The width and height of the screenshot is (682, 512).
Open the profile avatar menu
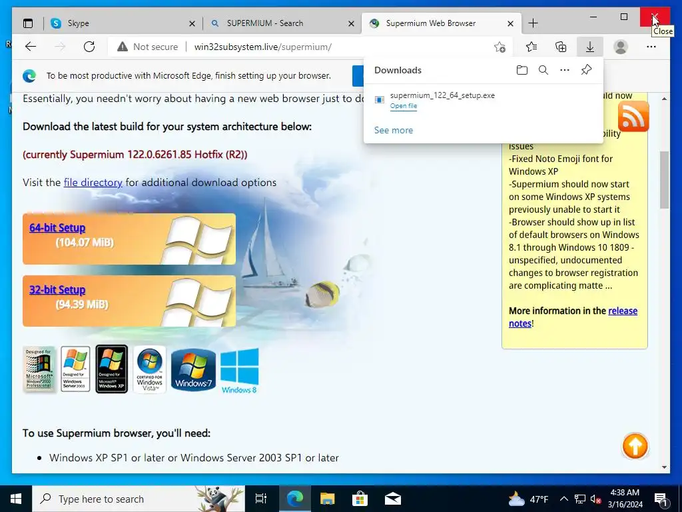(x=621, y=47)
